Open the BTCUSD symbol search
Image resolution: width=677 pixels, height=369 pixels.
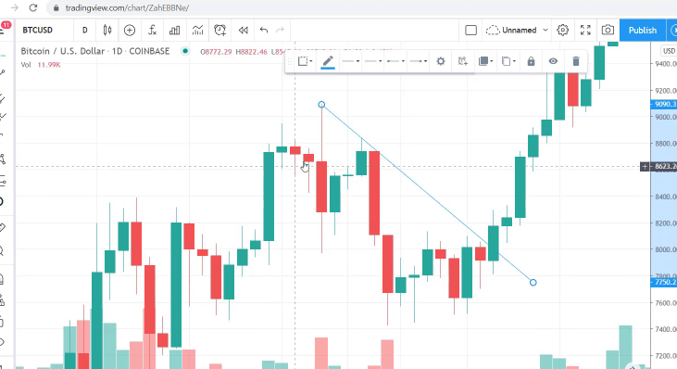coord(38,31)
